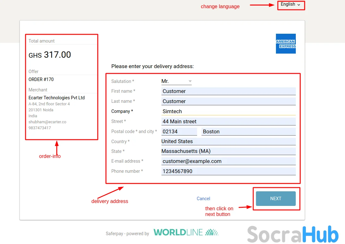Image resolution: width=345 pixels, height=244 pixels.
Task: Click the American Express card logo
Action: 286,44
